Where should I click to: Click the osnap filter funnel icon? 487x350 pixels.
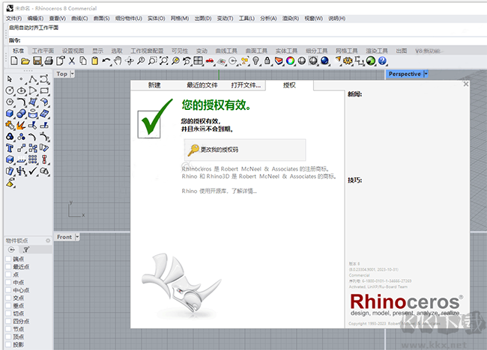[x=26, y=250]
